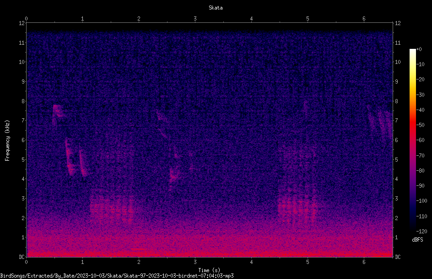Click the white top end of the color scale bar

(412, 51)
